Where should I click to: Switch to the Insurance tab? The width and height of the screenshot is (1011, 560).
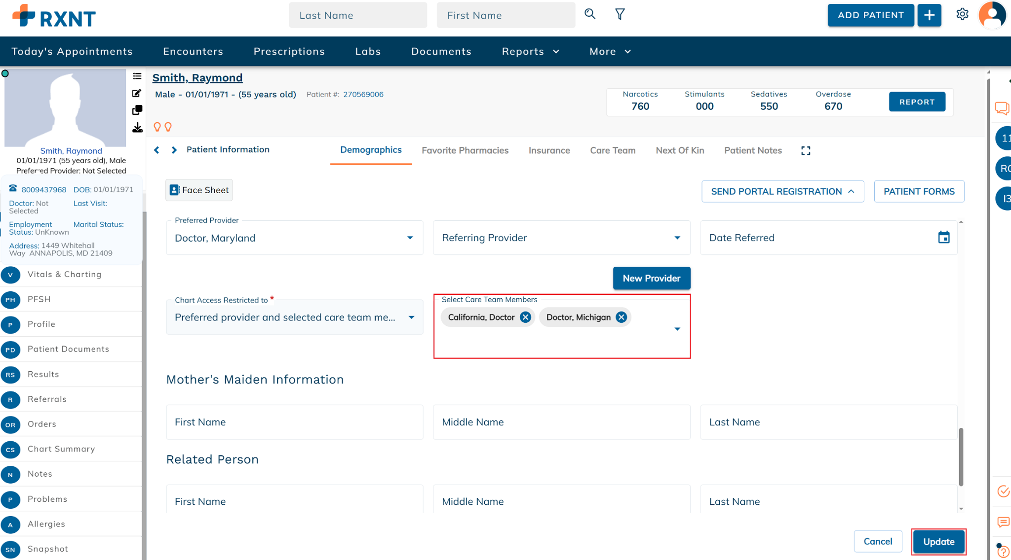[549, 150]
